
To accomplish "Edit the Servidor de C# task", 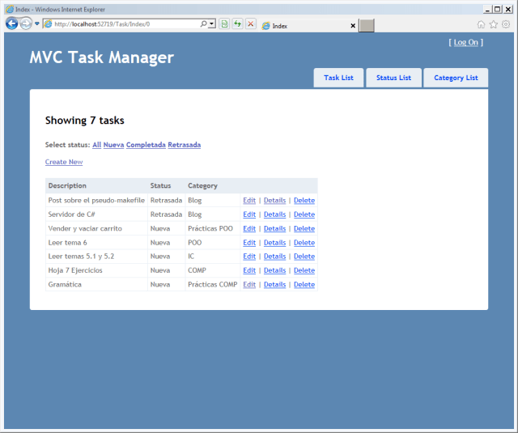I will [x=249, y=214].
